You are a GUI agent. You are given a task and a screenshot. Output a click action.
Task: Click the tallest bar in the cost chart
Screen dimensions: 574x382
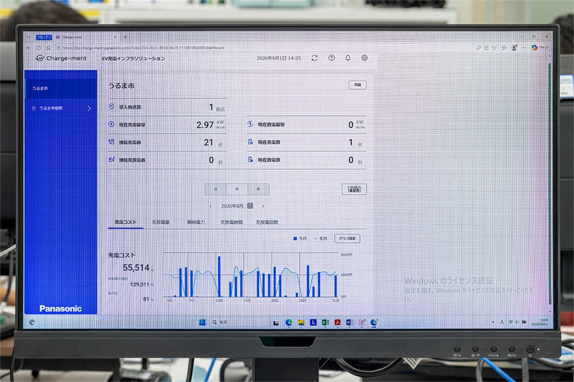(x=219, y=277)
